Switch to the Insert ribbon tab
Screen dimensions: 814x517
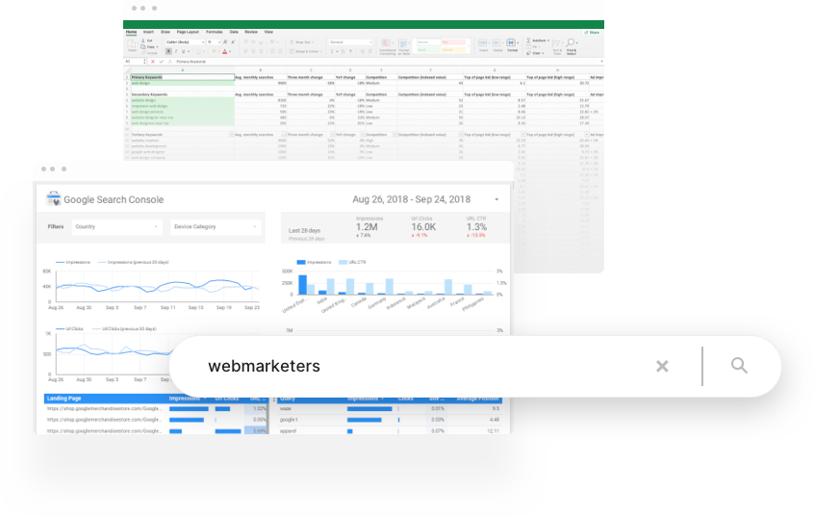point(148,32)
